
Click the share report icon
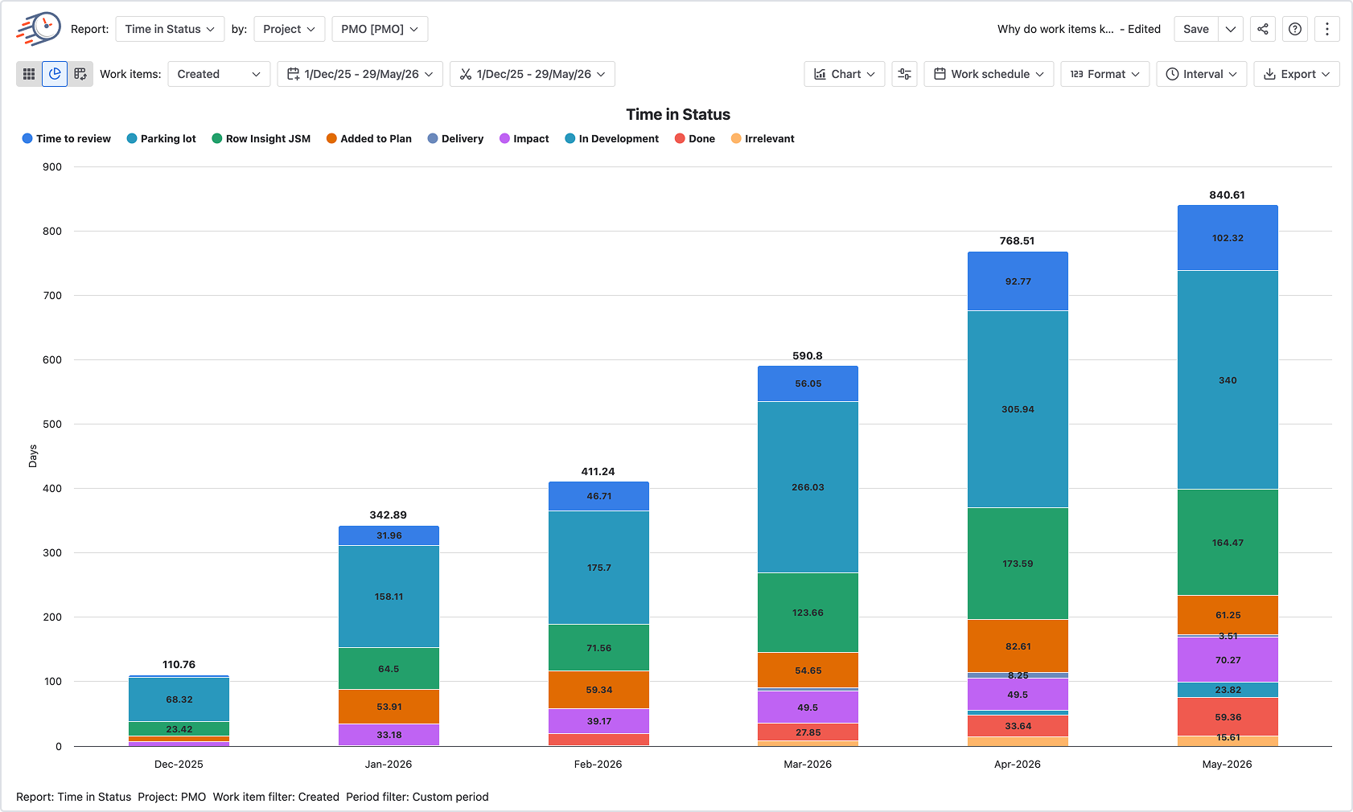1263,29
